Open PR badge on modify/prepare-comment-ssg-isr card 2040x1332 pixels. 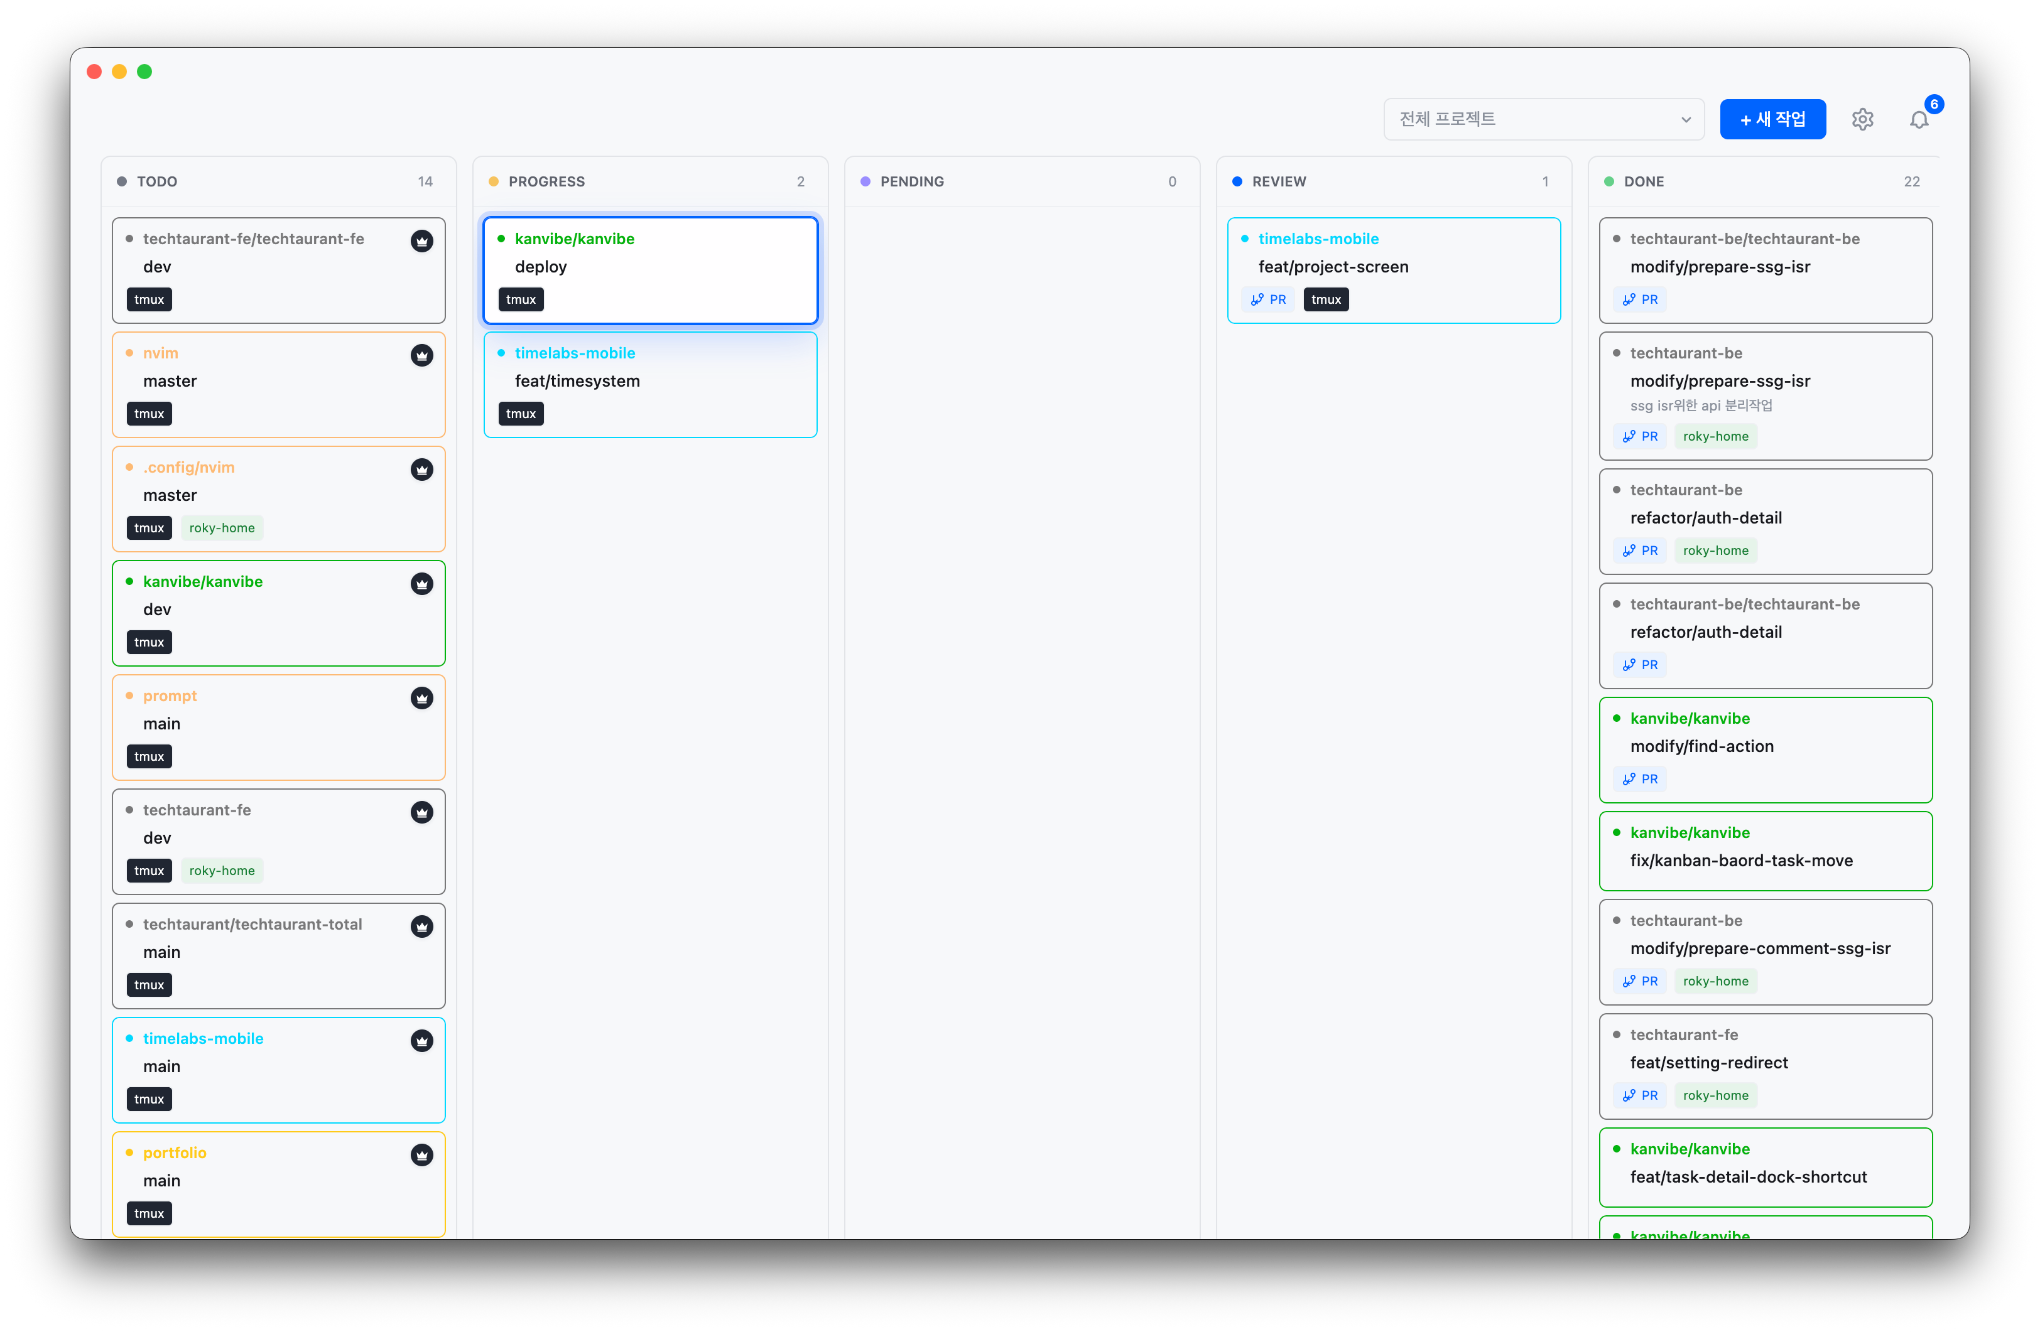point(1640,981)
